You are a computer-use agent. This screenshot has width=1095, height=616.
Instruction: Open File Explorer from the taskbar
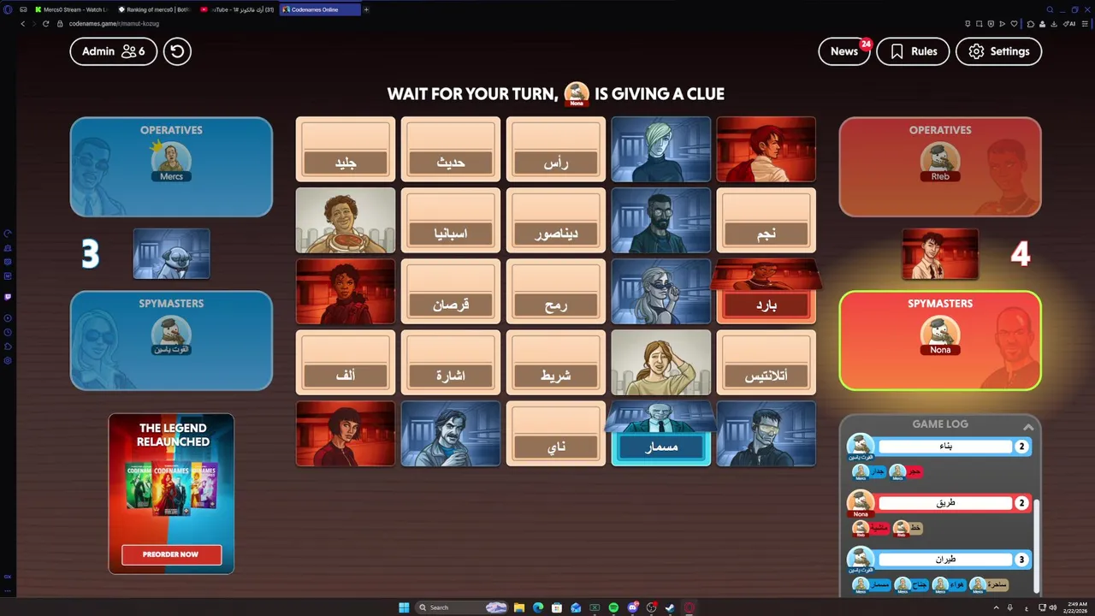pos(518,607)
